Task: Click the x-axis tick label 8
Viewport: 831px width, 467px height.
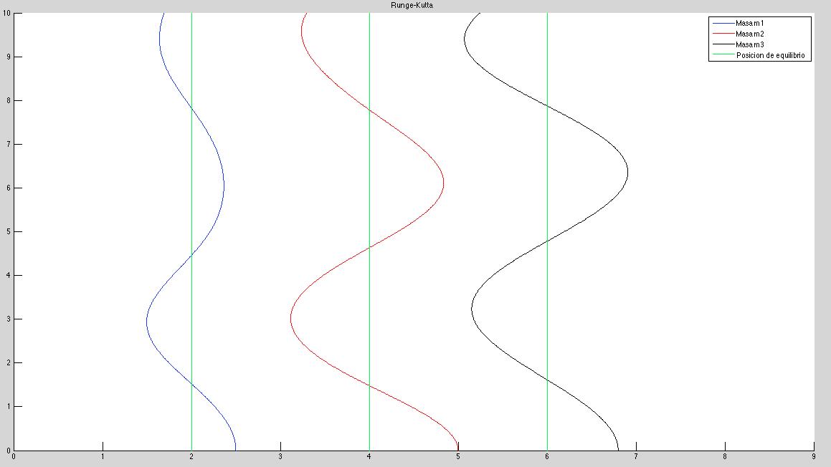Action: (725, 456)
